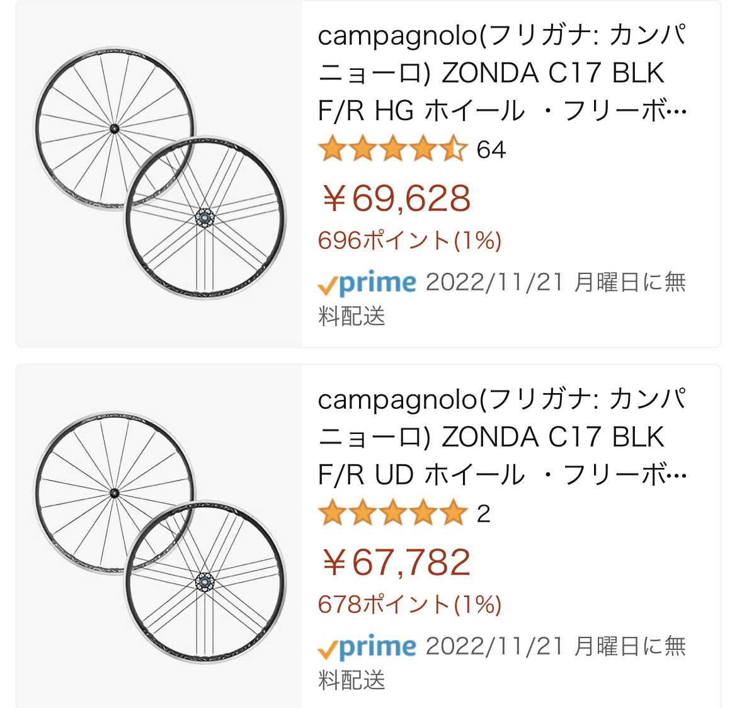Click the 4.5-star rating of the HG wheelset
This screenshot has height=708, width=737.
click(392, 150)
